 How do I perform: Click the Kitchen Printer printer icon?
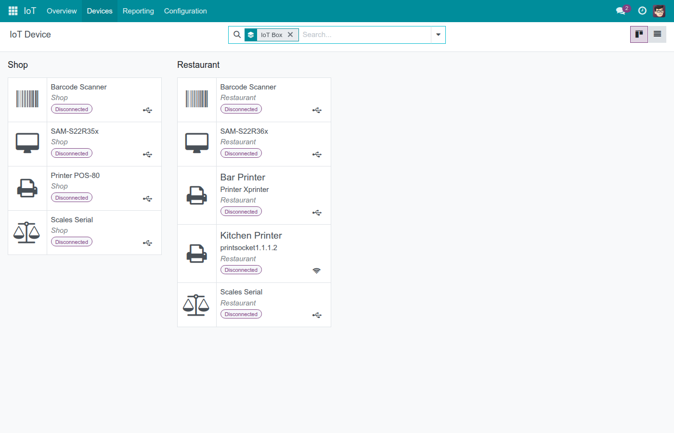click(197, 254)
